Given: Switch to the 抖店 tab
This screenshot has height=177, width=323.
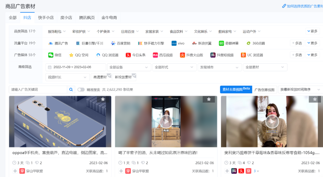Looking at the screenshot, I should [27, 18].
